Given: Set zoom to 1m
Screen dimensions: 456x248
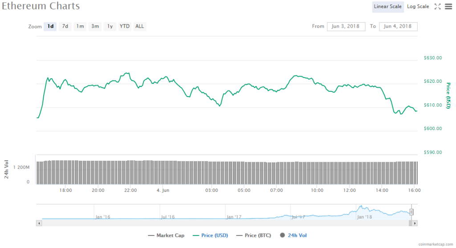Looking at the screenshot, I should pos(80,26).
